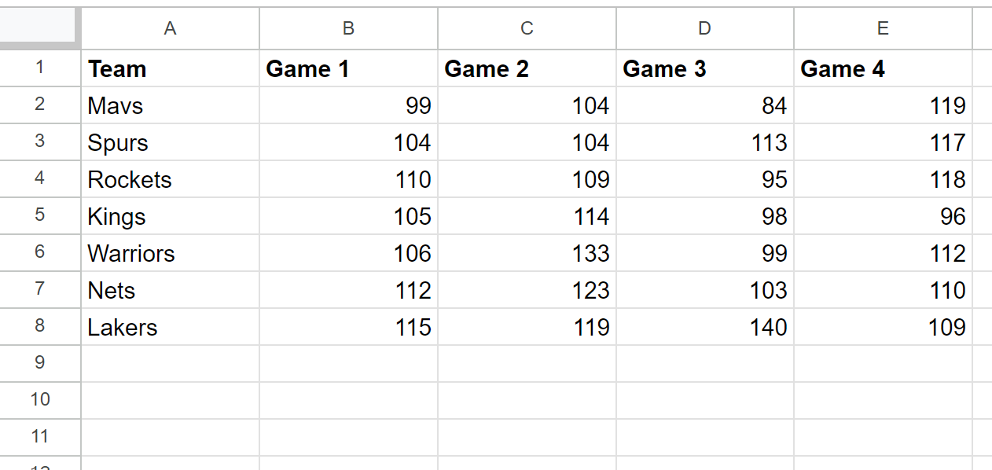Click Mavs Game 1 score 99
Image resolution: width=992 pixels, height=470 pixels.
[x=348, y=105]
